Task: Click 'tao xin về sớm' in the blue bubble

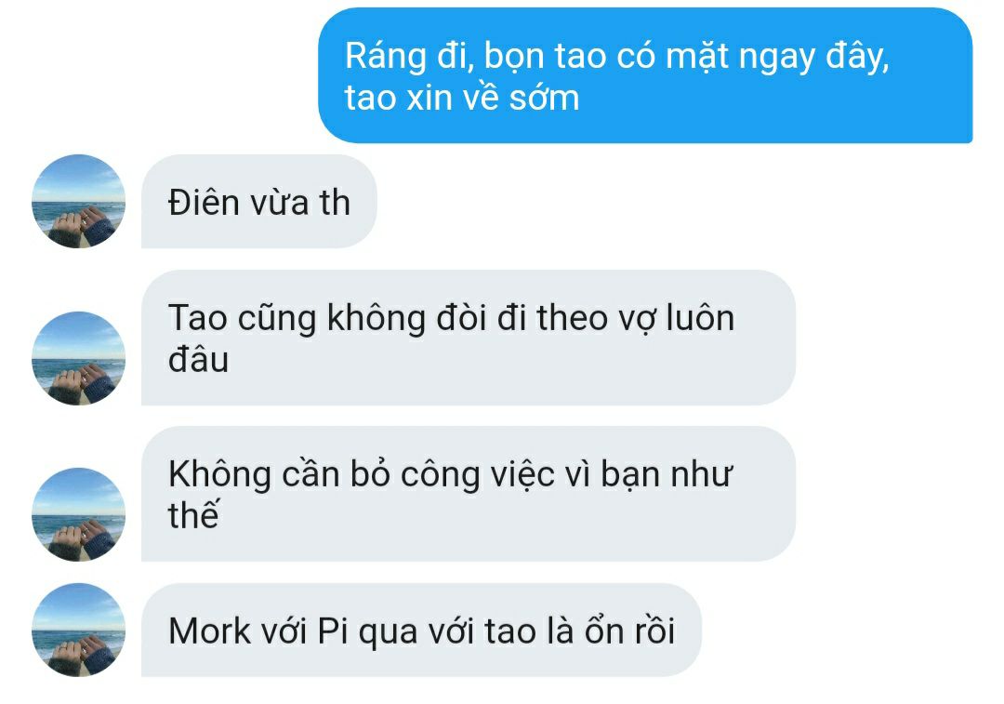Action: (x=462, y=98)
